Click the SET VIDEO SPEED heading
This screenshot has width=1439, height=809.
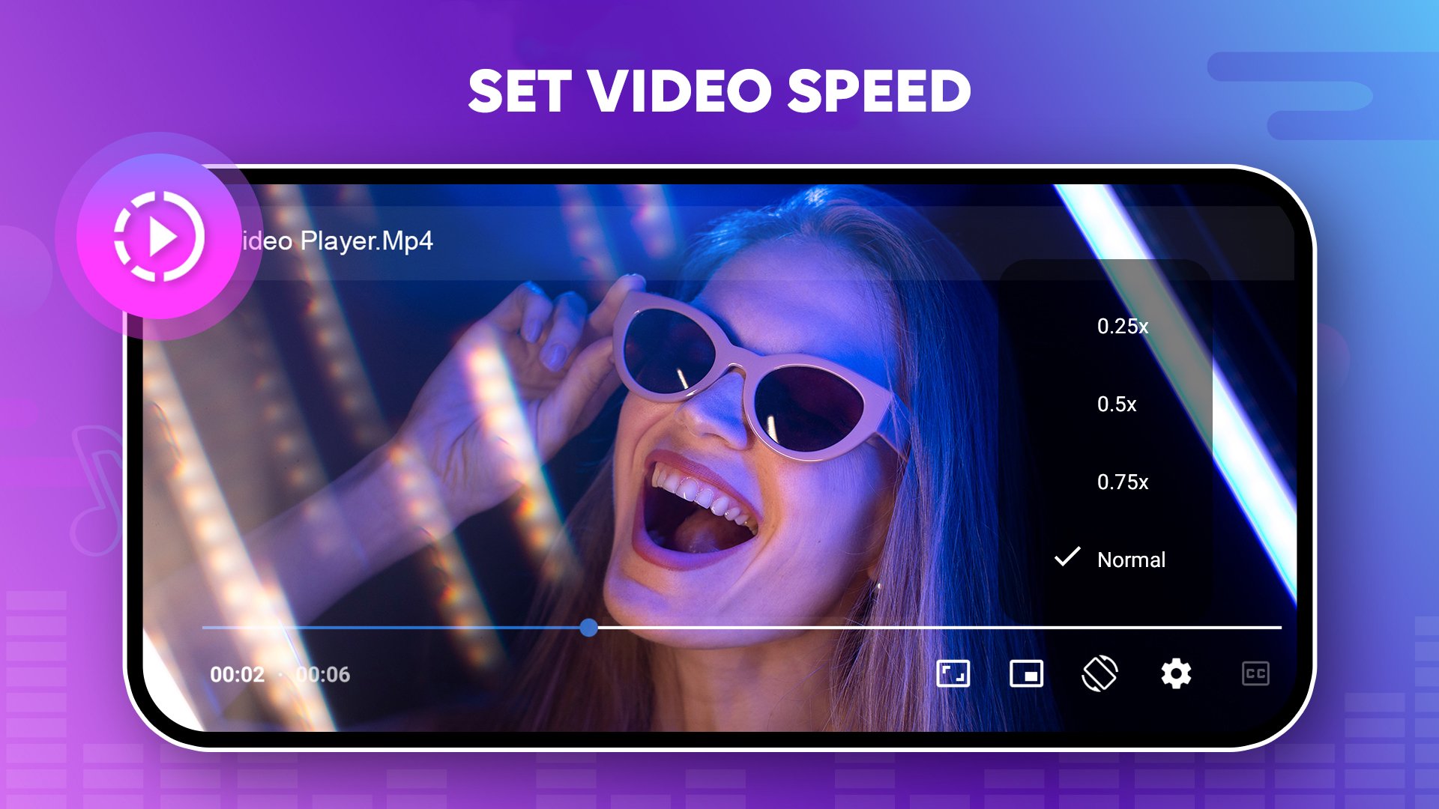[x=719, y=91]
